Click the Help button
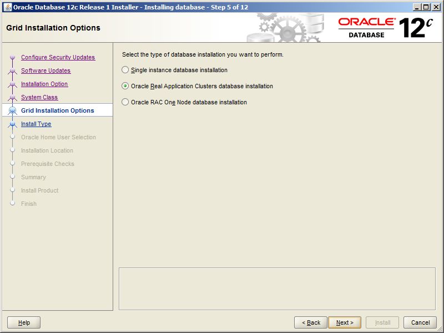 click(x=24, y=322)
